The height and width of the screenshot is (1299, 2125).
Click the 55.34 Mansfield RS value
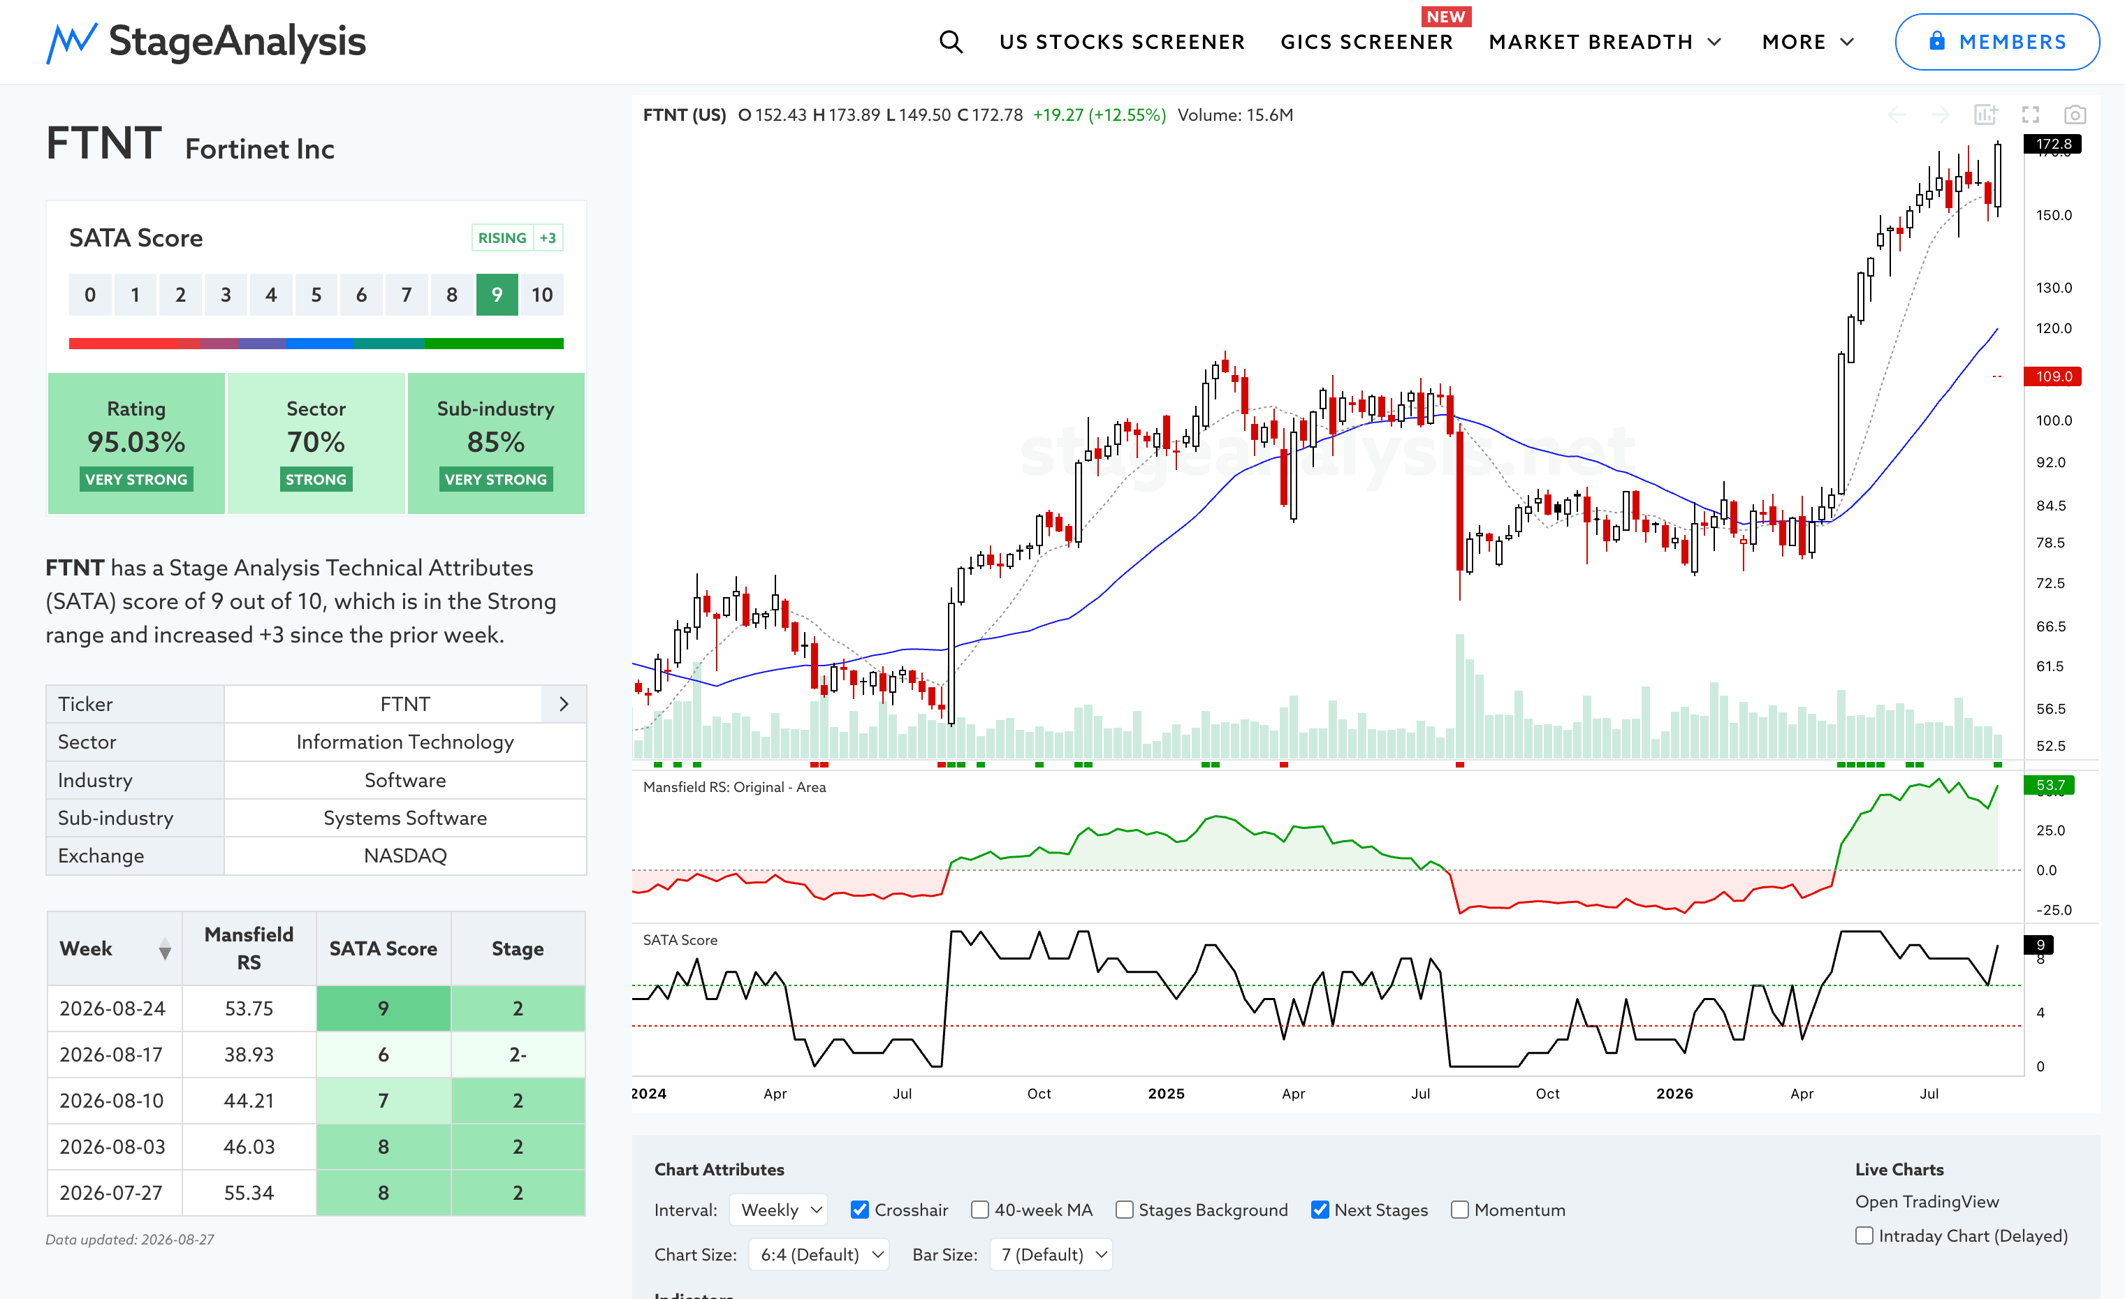[x=249, y=1193]
